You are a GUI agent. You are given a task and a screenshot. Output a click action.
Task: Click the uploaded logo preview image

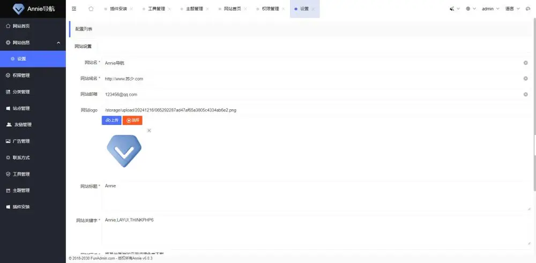pos(124,151)
